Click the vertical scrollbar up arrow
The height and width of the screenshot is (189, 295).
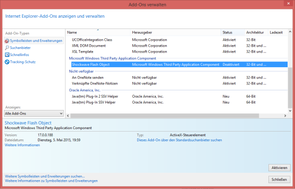290,32
